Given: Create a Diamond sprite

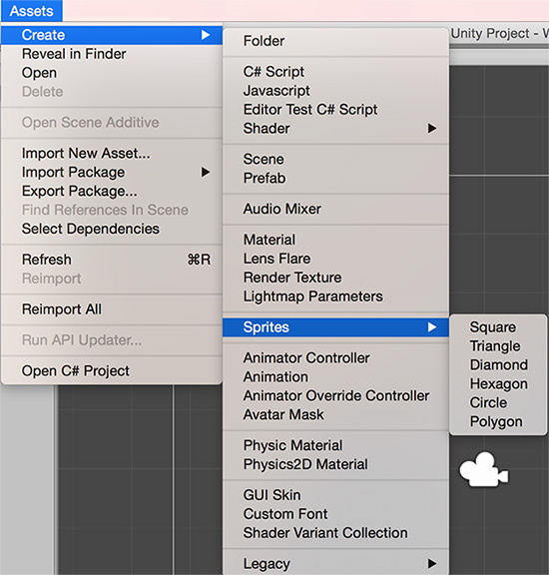Looking at the screenshot, I should [498, 365].
